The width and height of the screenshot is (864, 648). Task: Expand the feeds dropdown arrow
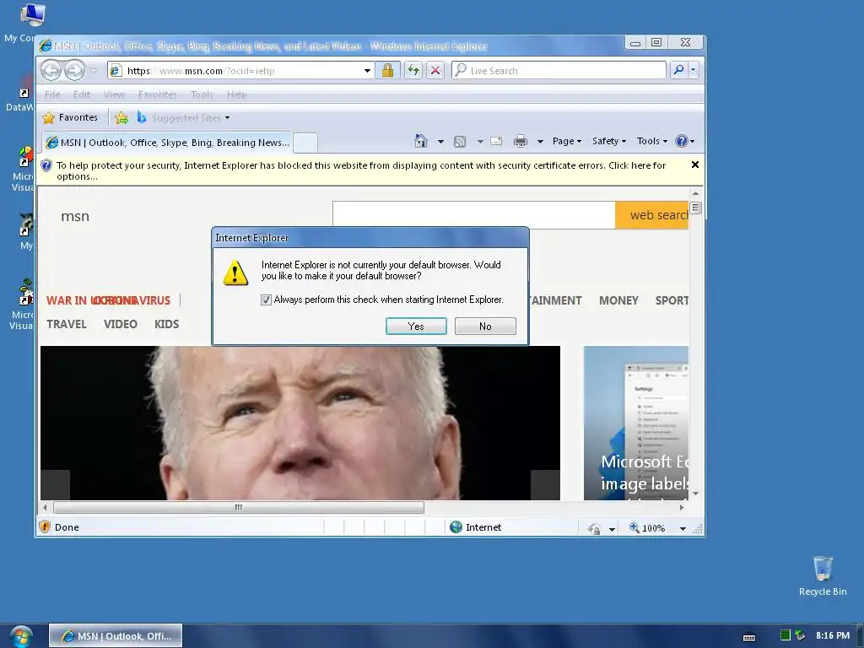click(x=480, y=142)
